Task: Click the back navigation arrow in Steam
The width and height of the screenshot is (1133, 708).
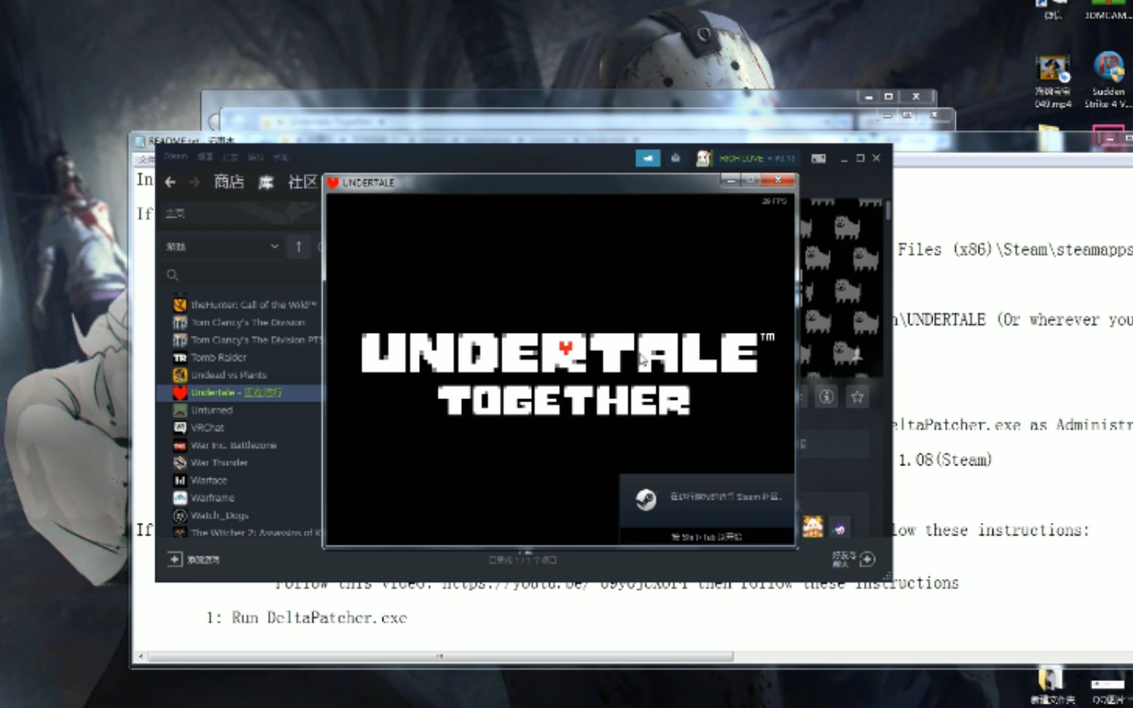Action: [170, 182]
